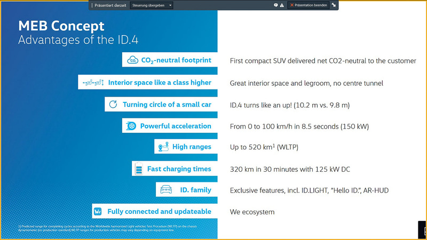Click the Präsentiert derzeit label
The image size is (427, 240).
[x=110, y=5]
